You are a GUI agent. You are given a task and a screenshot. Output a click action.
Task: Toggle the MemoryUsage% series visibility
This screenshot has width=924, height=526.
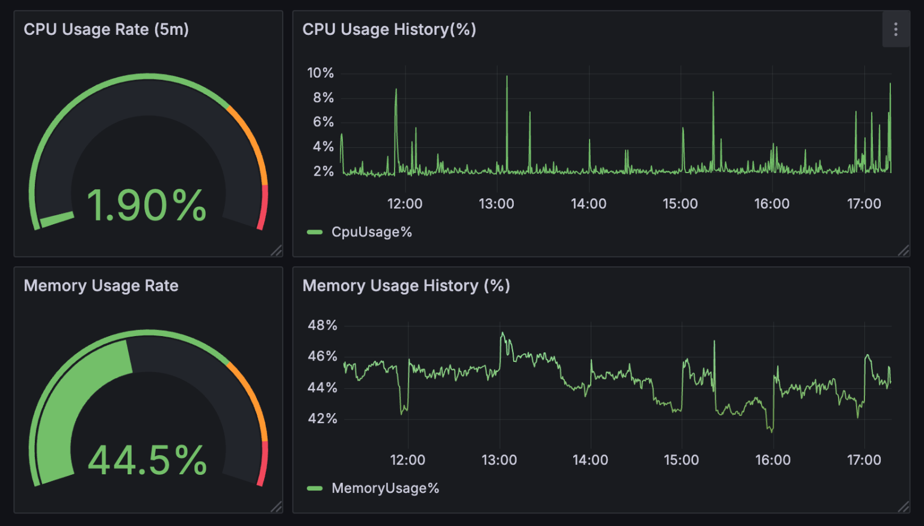point(385,488)
